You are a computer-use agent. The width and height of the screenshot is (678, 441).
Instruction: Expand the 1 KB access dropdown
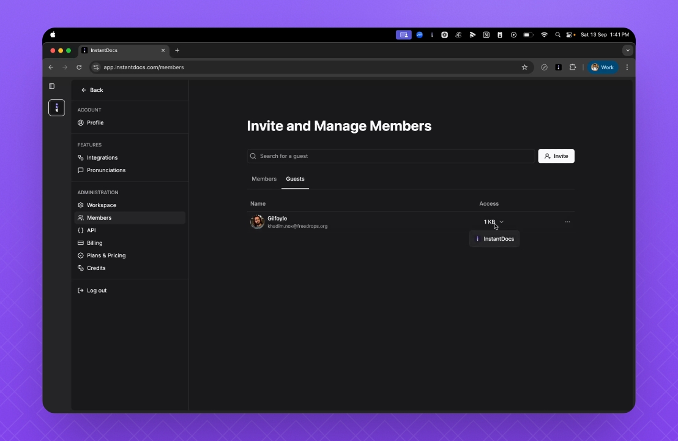pos(493,222)
